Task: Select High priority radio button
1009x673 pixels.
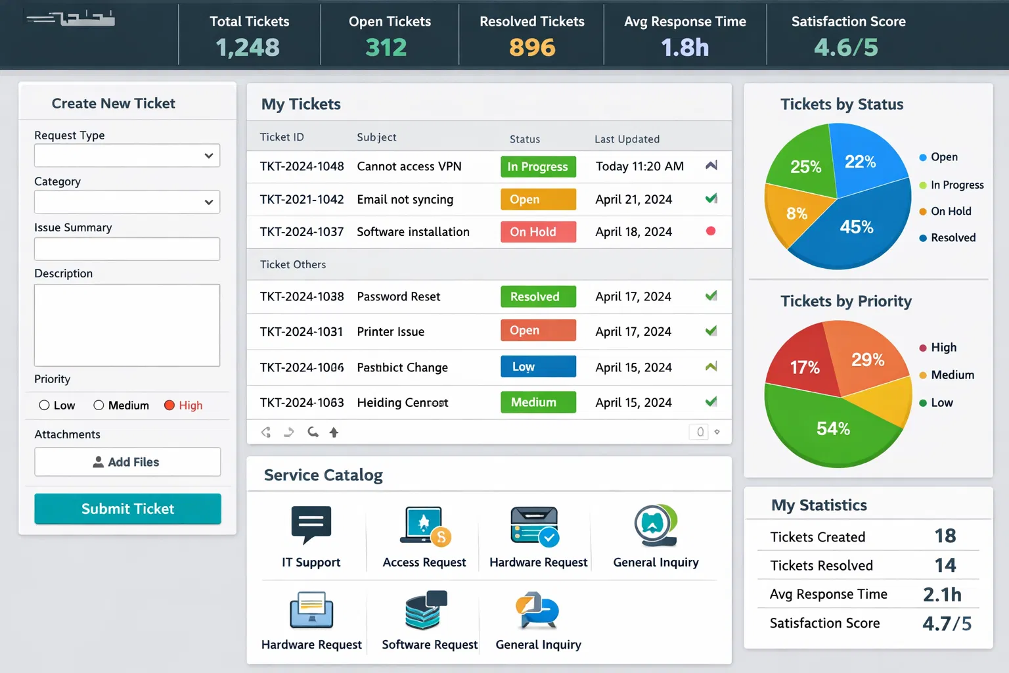Action: pos(169,406)
